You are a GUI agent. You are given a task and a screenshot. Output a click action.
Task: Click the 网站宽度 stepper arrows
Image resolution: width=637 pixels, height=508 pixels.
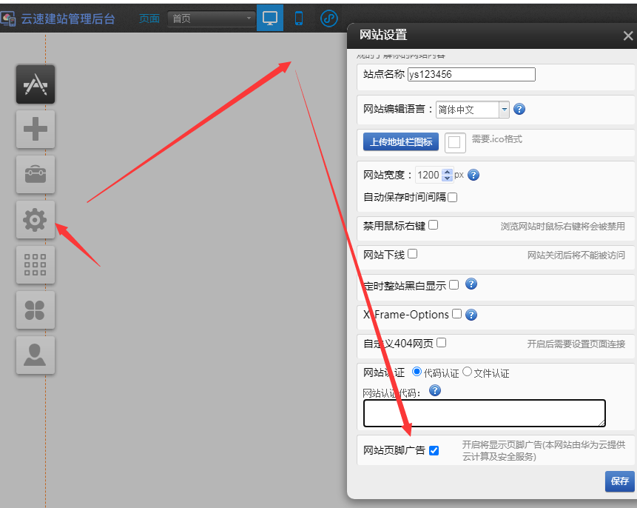tap(447, 176)
